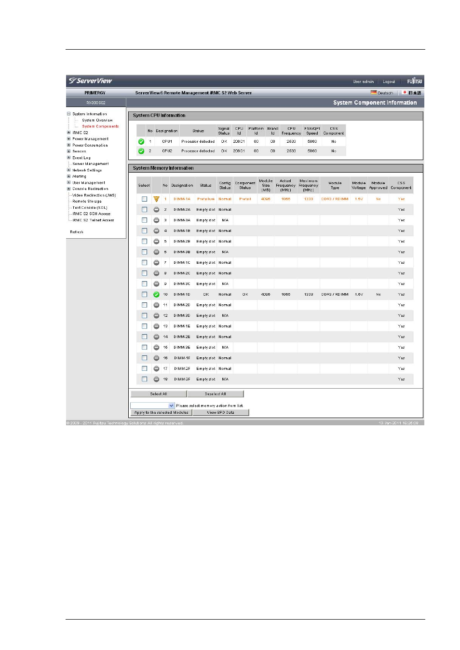The image size is (460, 650).
Task: Open iRMC S2 SSH Access page
Action: tap(92, 214)
